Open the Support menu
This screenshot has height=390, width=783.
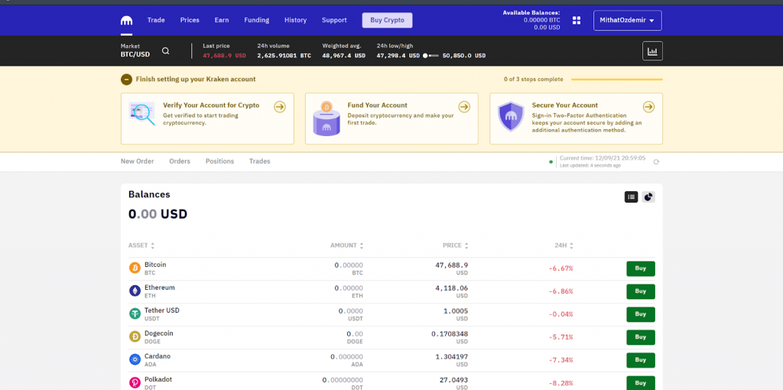335,21
